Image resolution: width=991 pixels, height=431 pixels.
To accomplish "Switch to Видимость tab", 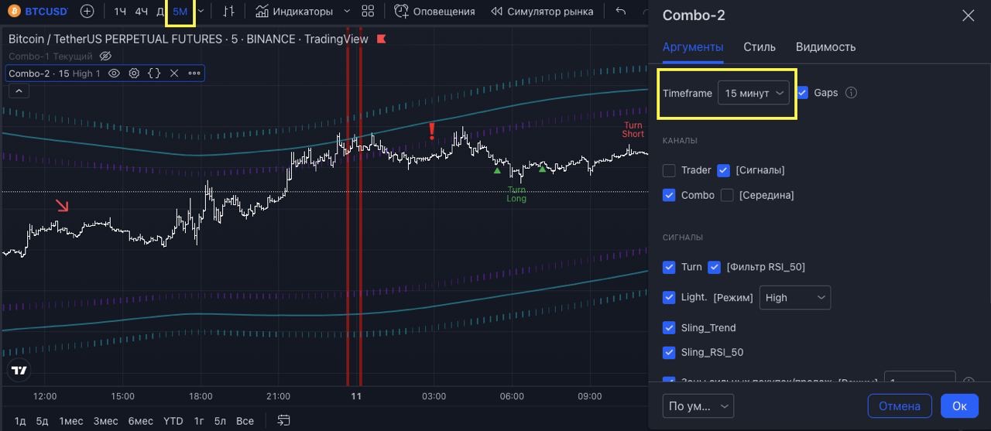I will (x=825, y=47).
